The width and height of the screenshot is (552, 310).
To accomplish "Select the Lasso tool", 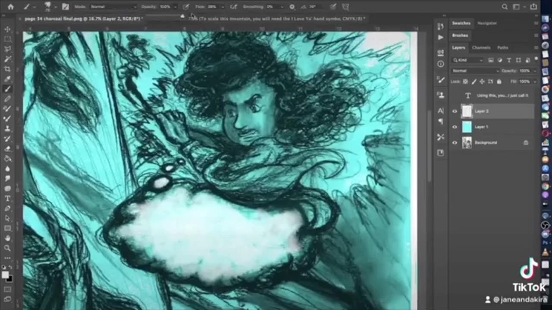I will coord(7,49).
